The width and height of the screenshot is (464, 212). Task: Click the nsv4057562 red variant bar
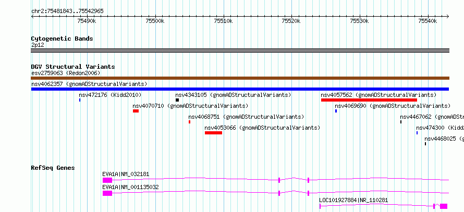coord(369,100)
